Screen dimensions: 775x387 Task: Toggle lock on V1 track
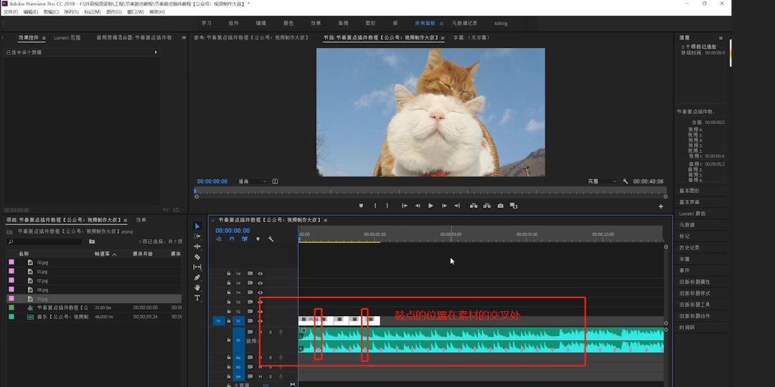coord(229,321)
